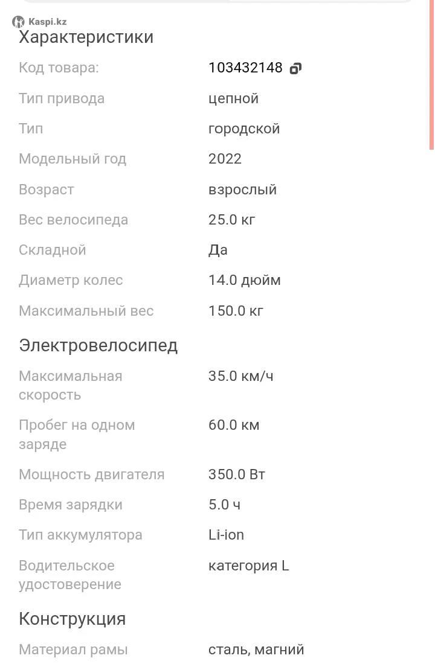
Task: Click the 'цепной' drive type value
Action: (x=233, y=98)
